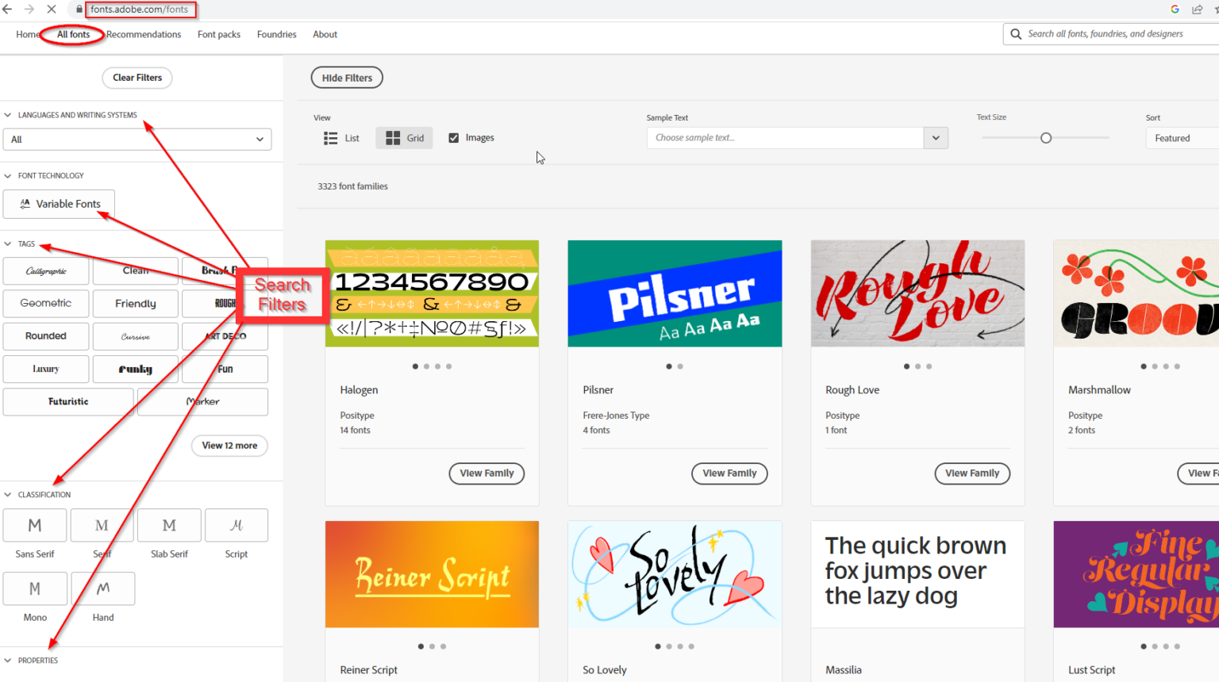1219x682 pixels.
Task: Open the Recommendations tab
Action: (x=144, y=34)
